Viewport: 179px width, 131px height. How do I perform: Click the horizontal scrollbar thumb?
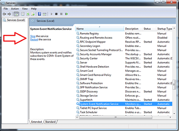pos(116,117)
